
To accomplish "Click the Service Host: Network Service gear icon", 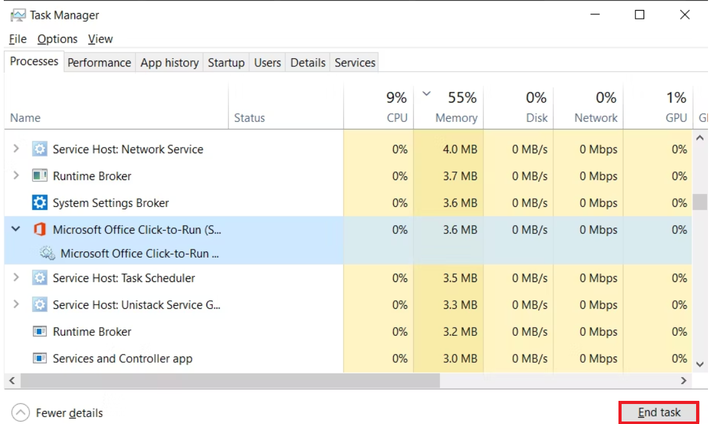I will click(40, 149).
